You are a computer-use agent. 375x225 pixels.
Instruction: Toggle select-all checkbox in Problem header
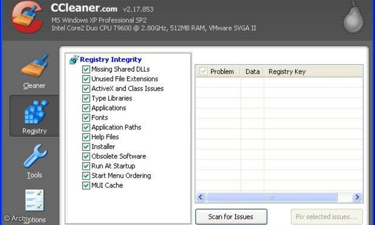pos(203,72)
